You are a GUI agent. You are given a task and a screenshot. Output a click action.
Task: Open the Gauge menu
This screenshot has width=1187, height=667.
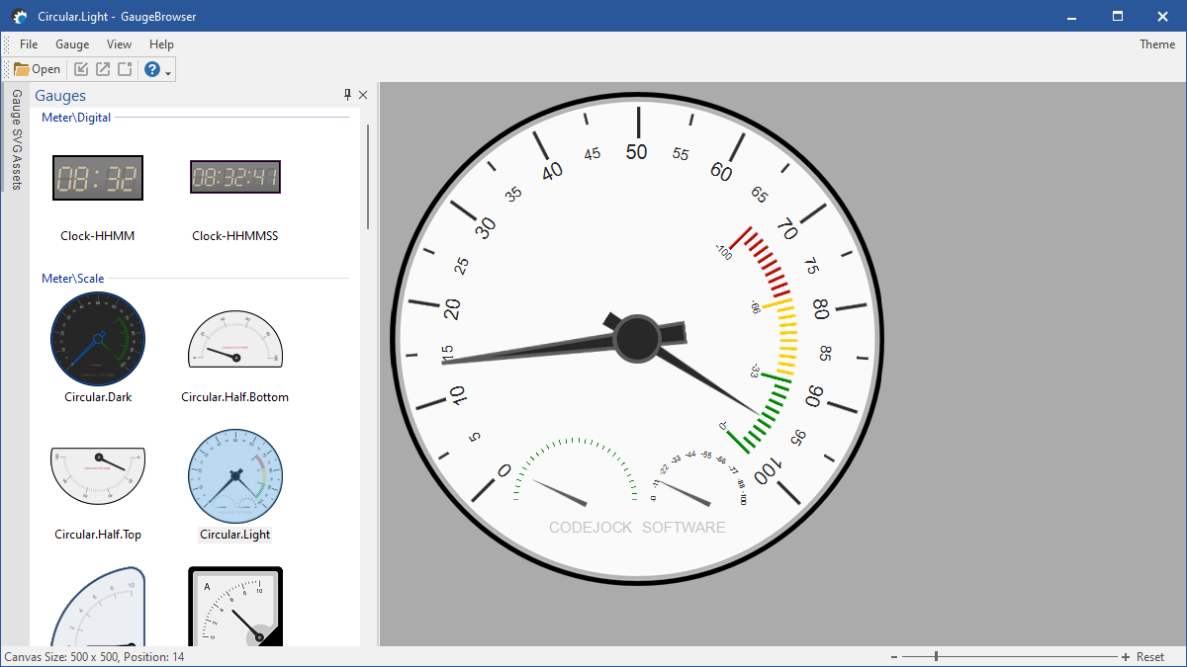72,44
